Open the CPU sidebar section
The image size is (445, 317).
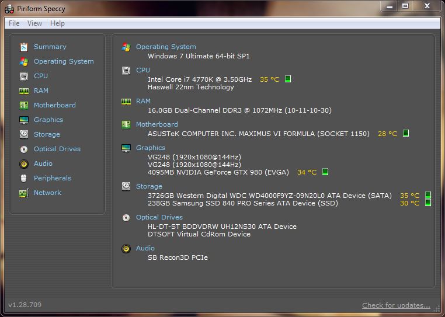(40, 76)
